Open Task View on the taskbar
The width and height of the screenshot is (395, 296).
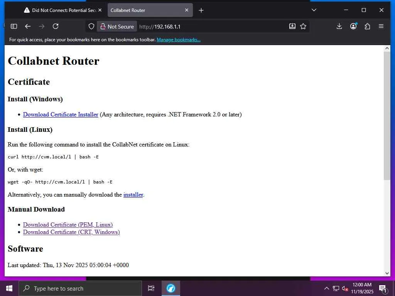point(151,288)
